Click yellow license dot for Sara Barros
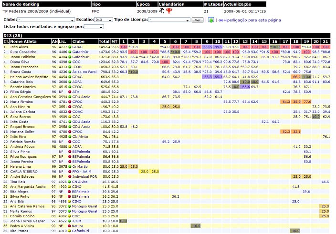The width and height of the screenshot is (336, 234). 69,117
